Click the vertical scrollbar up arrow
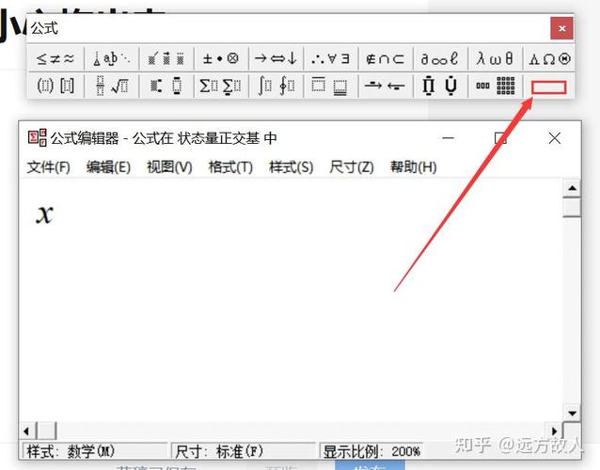The height and width of the screenshot is (470, 600). [x=572, y=188]
